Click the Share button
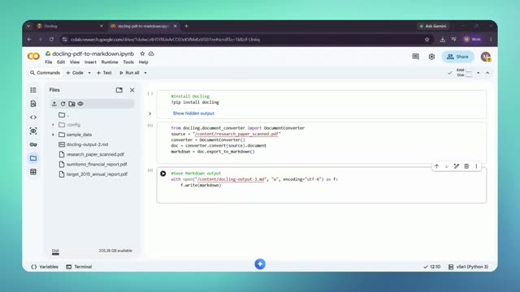The height and width of the screenshot is (292, 520). 458,57
